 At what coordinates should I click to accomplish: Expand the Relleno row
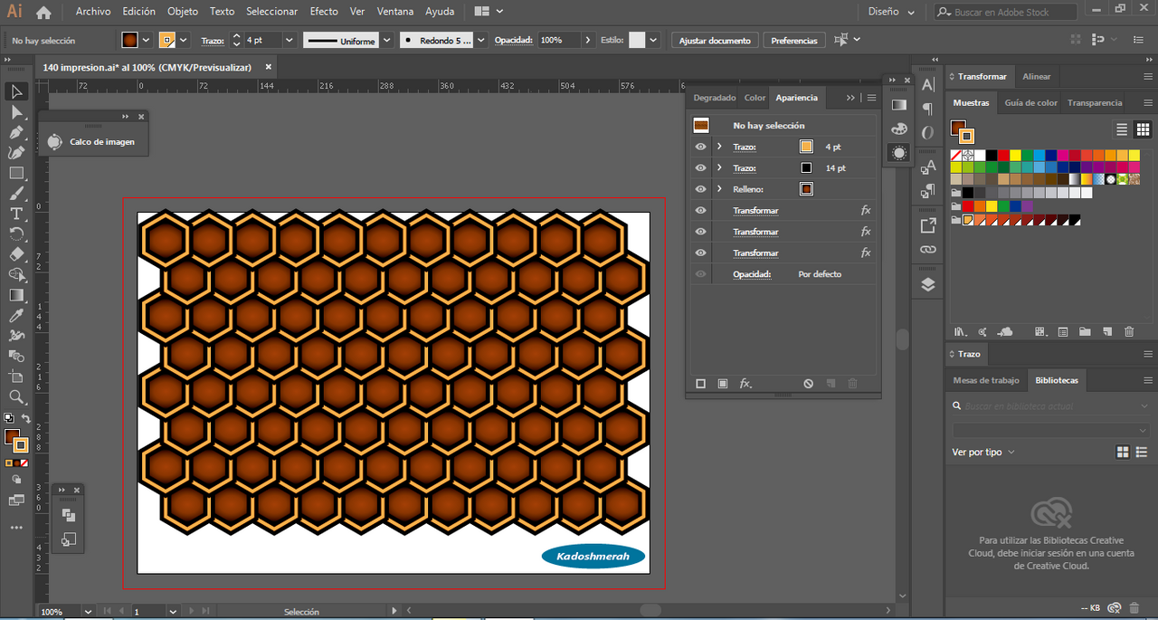[x=719, y=189]
